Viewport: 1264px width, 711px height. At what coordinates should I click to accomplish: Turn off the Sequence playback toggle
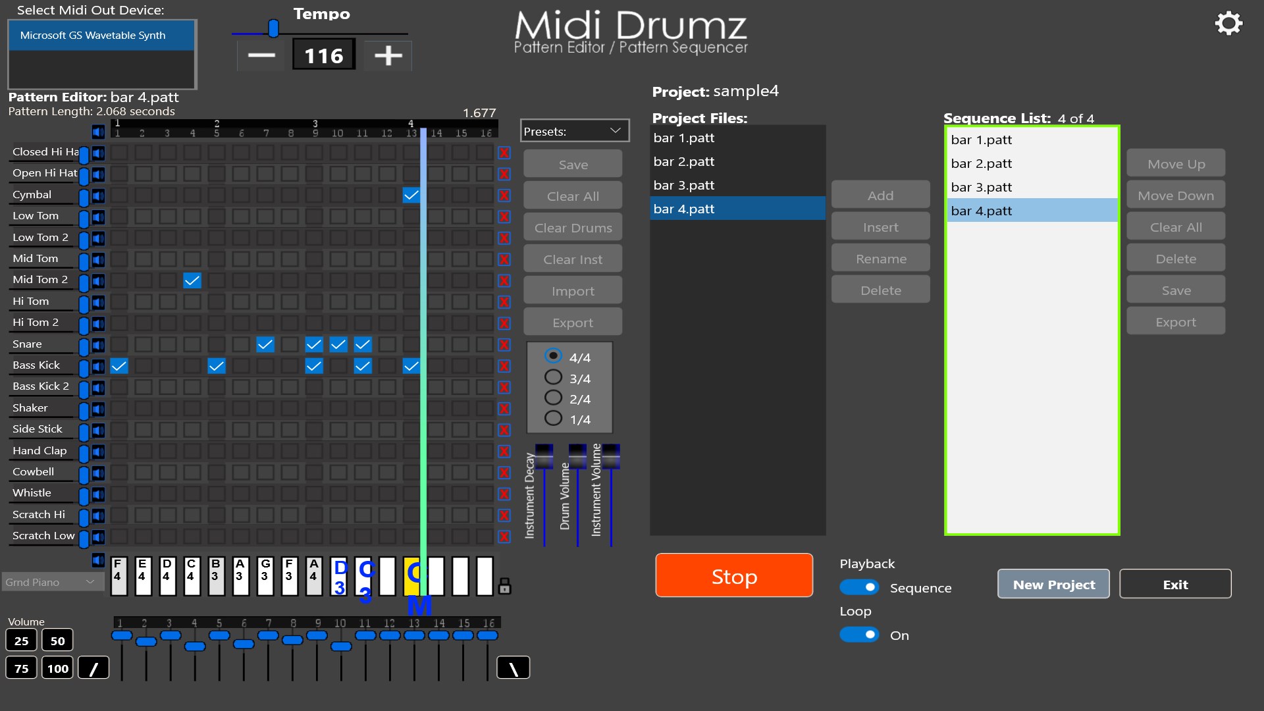coord(858,587)
